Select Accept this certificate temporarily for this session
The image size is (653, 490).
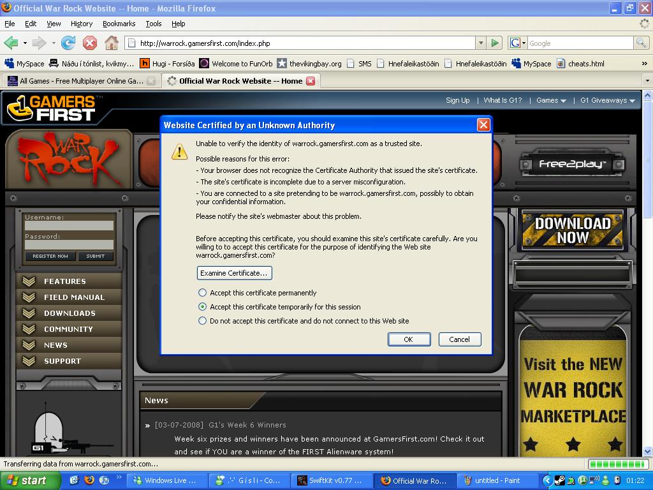[202, 307]
